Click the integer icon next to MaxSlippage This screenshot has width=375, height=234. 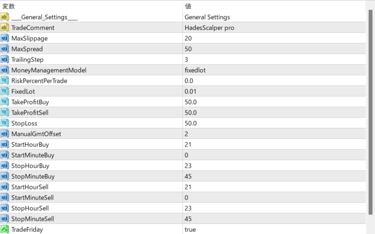pyautogui.click(x=5, y=38)
